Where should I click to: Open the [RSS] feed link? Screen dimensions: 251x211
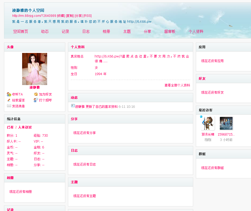tap(88, 16)
